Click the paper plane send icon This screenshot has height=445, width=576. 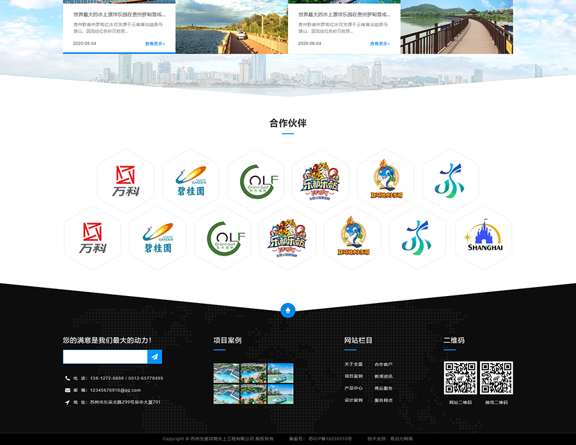coord(154,357)
